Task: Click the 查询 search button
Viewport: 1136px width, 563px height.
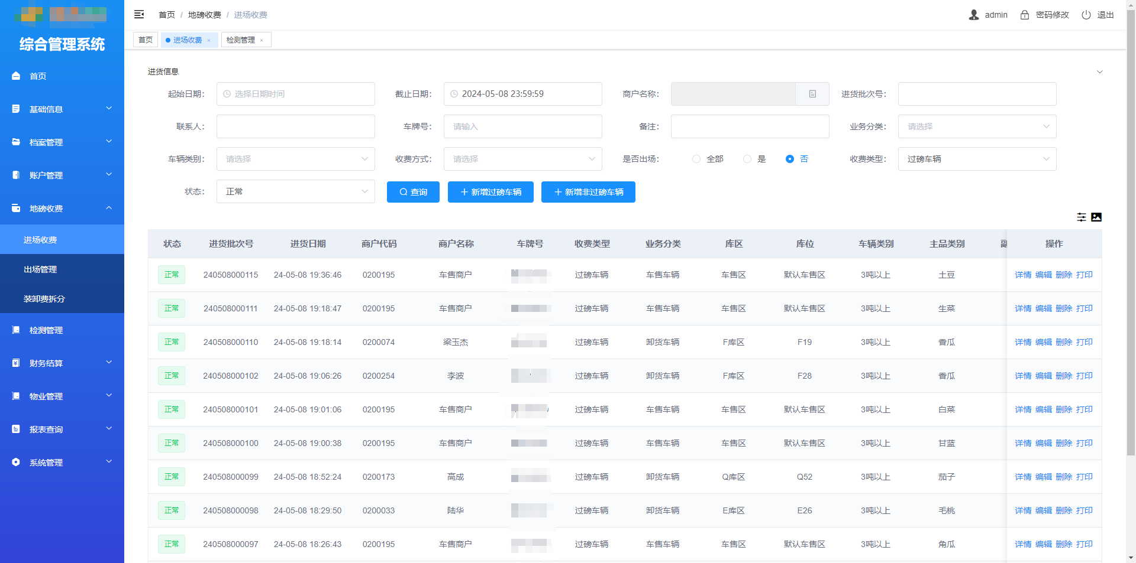Action: point(413,192)
